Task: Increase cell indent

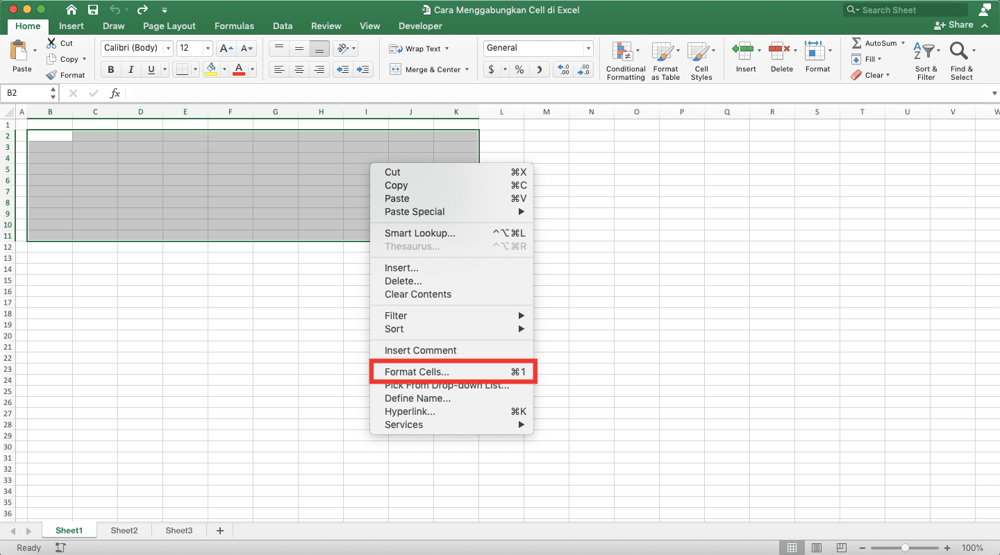Action: pyautogui.click(x=363, y=69)
